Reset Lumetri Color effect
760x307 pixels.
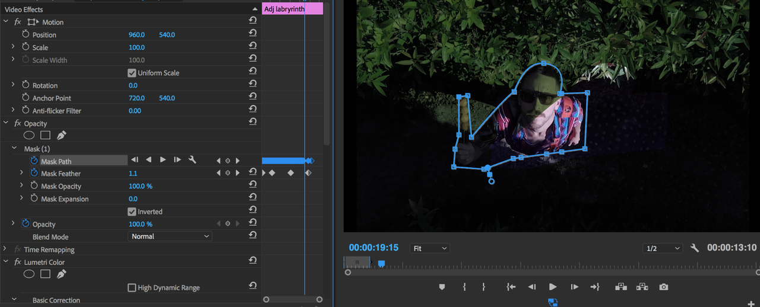point(253,261)
